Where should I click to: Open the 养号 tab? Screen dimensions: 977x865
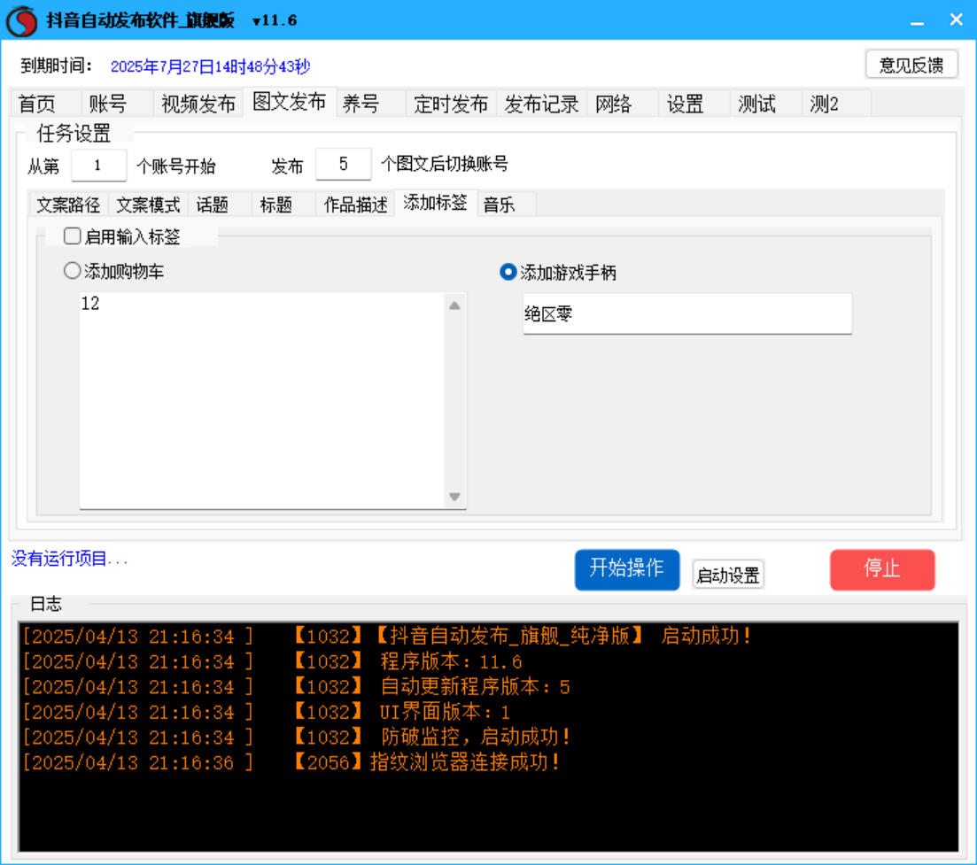[371, 104]
